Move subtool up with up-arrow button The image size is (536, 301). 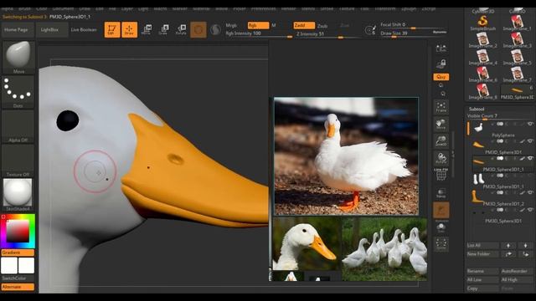508,245
